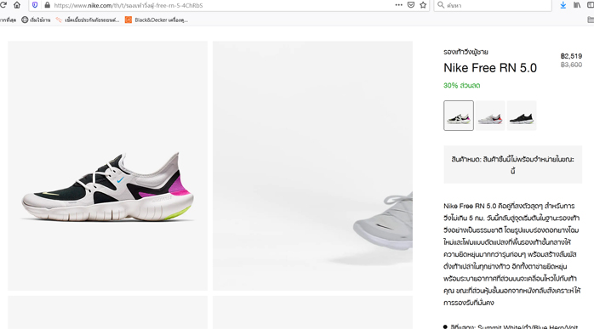Viewport: 594px width, 329px height.
Task: Open the other bookmarks folder icon
Action: click(x=591, y=20)
